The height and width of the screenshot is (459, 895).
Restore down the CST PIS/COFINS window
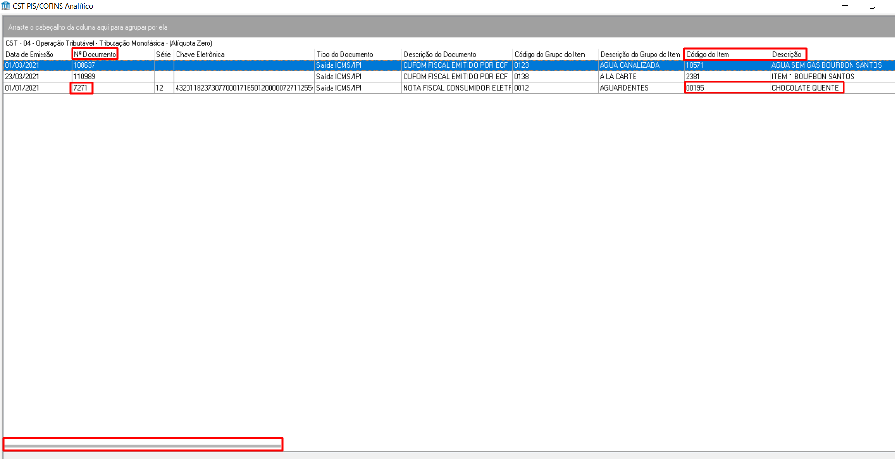pyautogui.click(x=873, y=6)
